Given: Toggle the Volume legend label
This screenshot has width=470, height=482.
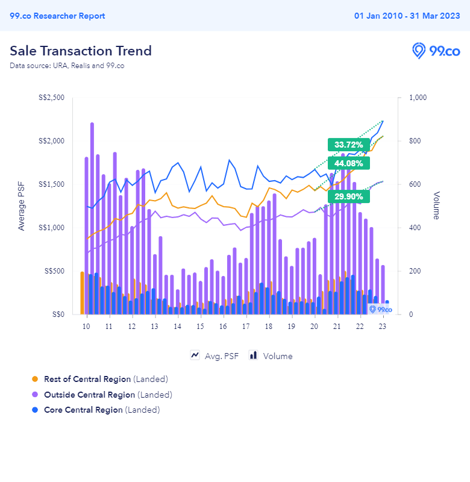Looking at the screenshot, I should point(278,356).
